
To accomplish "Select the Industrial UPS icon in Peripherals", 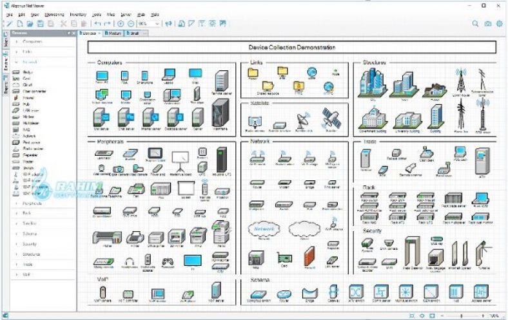I will pos(222,160).
